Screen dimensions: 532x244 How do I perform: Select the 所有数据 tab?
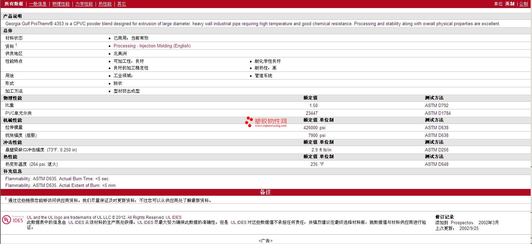click(14, 4)
